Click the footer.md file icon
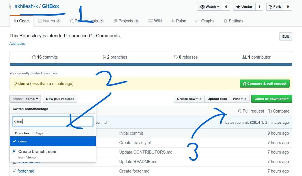Viewport: 302px width, 176px height. [14, 171]
